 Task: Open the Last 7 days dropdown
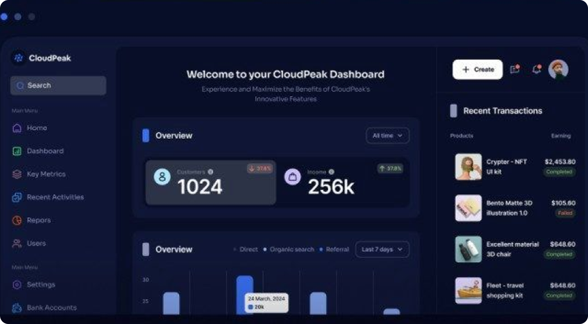tap(382, 250)
